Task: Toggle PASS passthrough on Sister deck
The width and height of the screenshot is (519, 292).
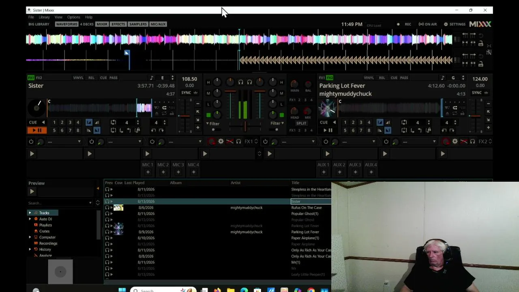Action: point(114,77)
